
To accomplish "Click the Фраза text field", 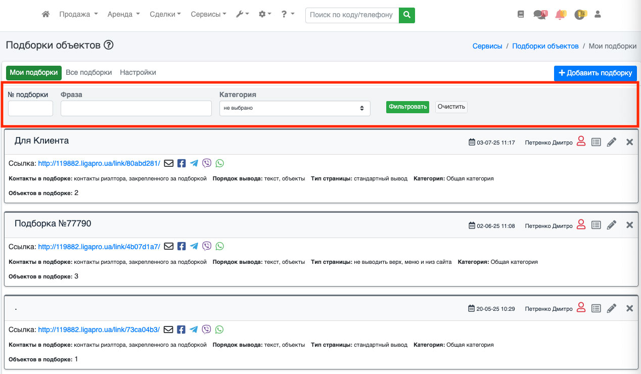I will click(x=136, y=108).
